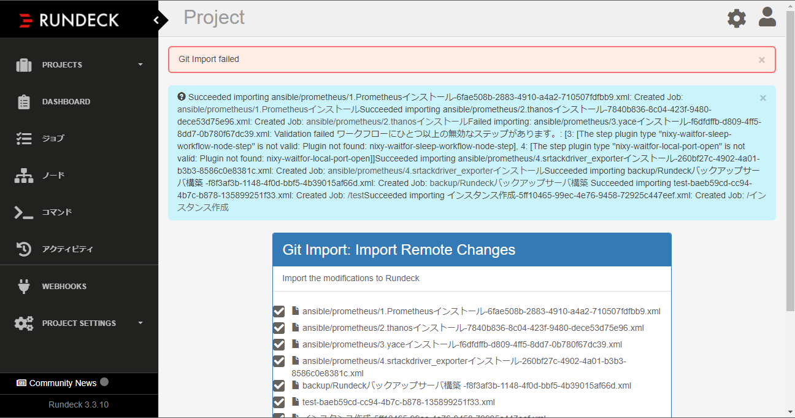Open the Community News link
Viewport: 795px width, 418px height.
coord(63,383)
